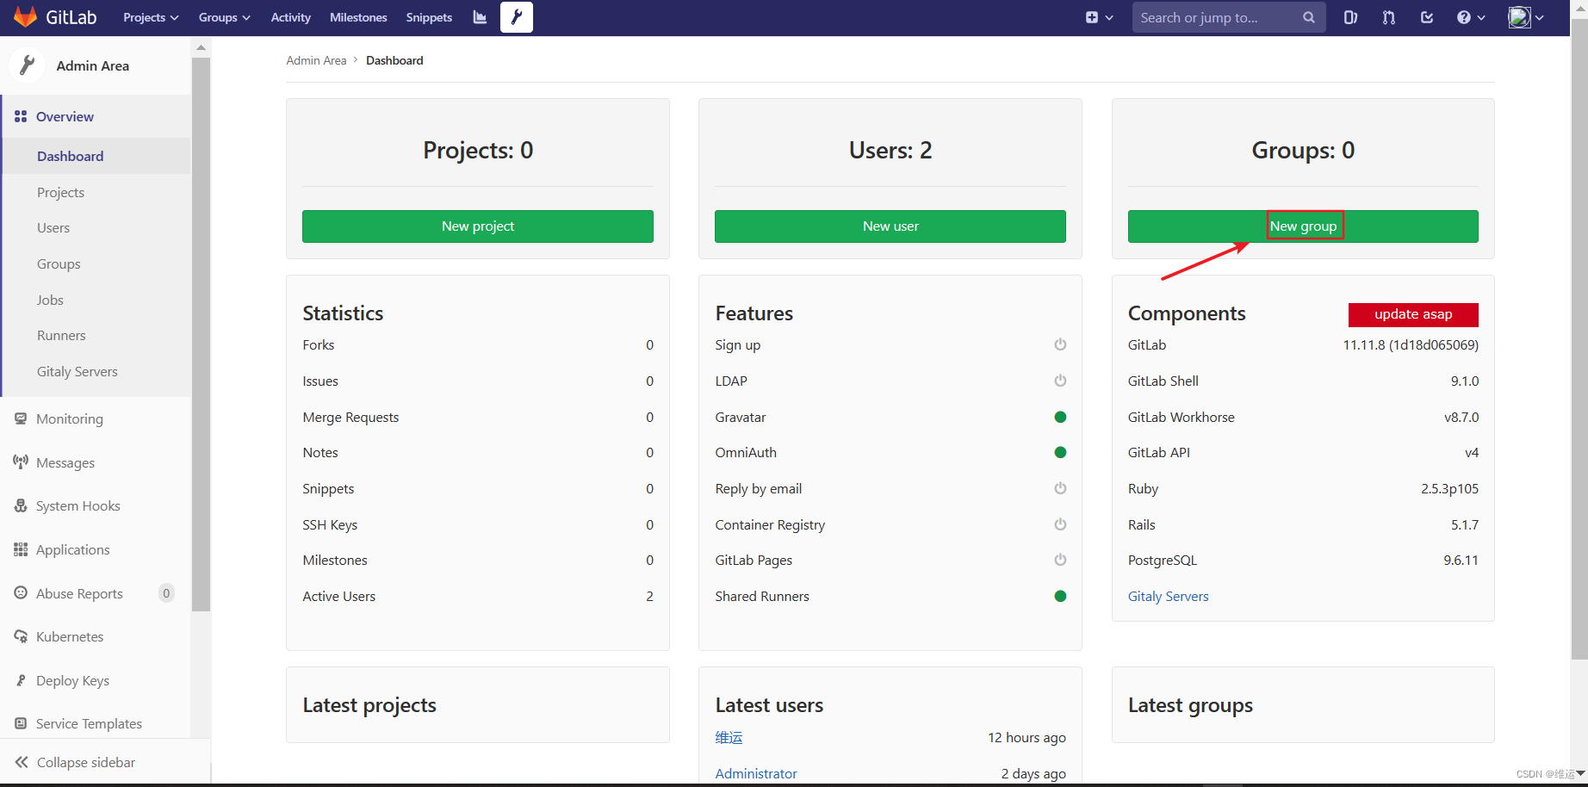The width and height of the screenshot is (1588, 787).
Task: Open the Issues icon in navbar
Action: point(1350,17)
